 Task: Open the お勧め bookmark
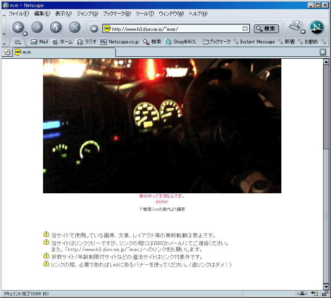pyautogui.click(x=308, y=42)
